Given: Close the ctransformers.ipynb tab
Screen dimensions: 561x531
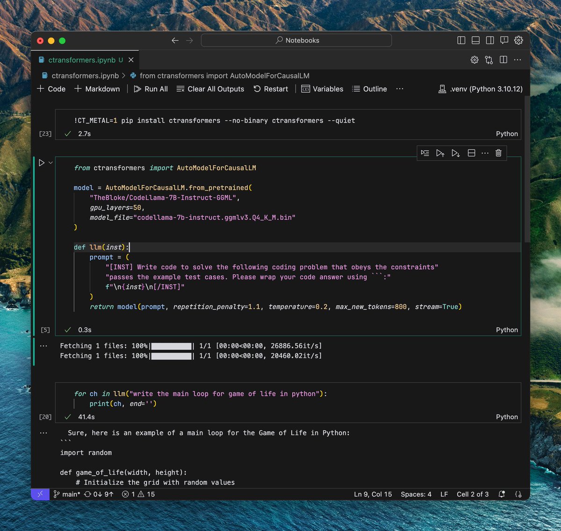Looking at the screenshot, I should pos(131,60).
